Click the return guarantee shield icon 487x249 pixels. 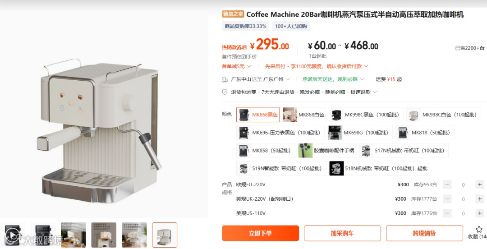(x=225, y=92)
